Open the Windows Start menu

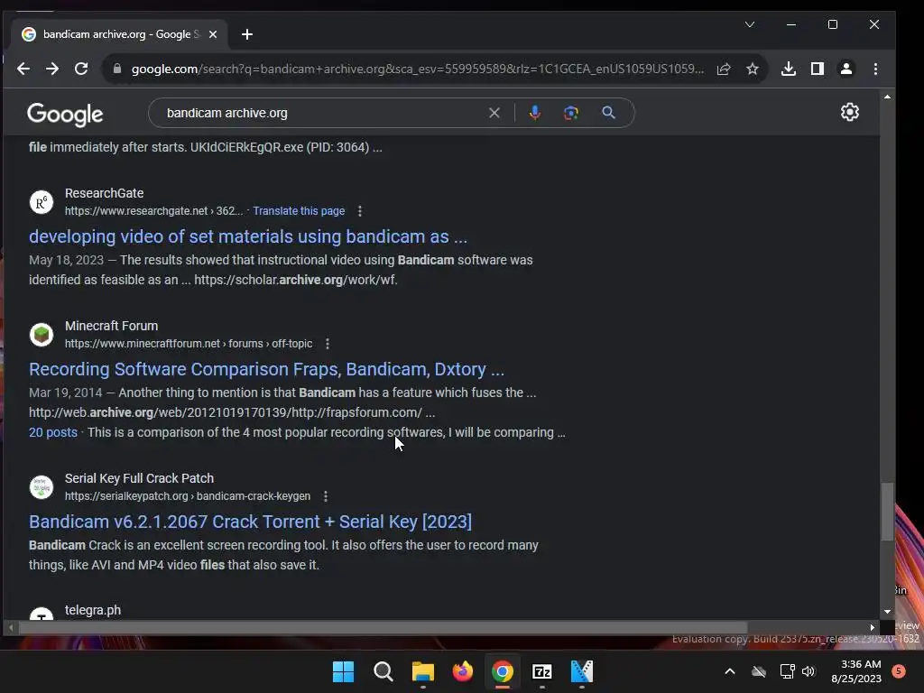pos(343,671)
